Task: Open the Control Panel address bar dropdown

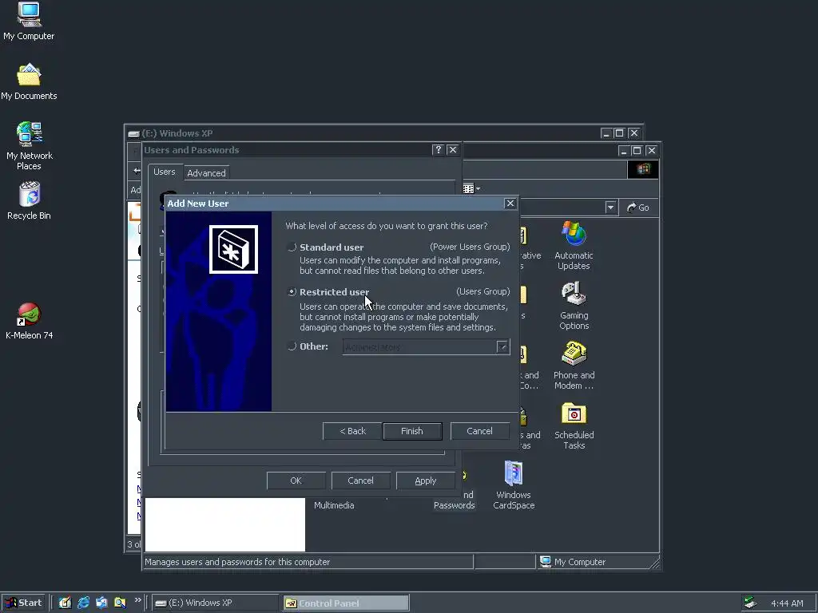Action: pos(610,208)
